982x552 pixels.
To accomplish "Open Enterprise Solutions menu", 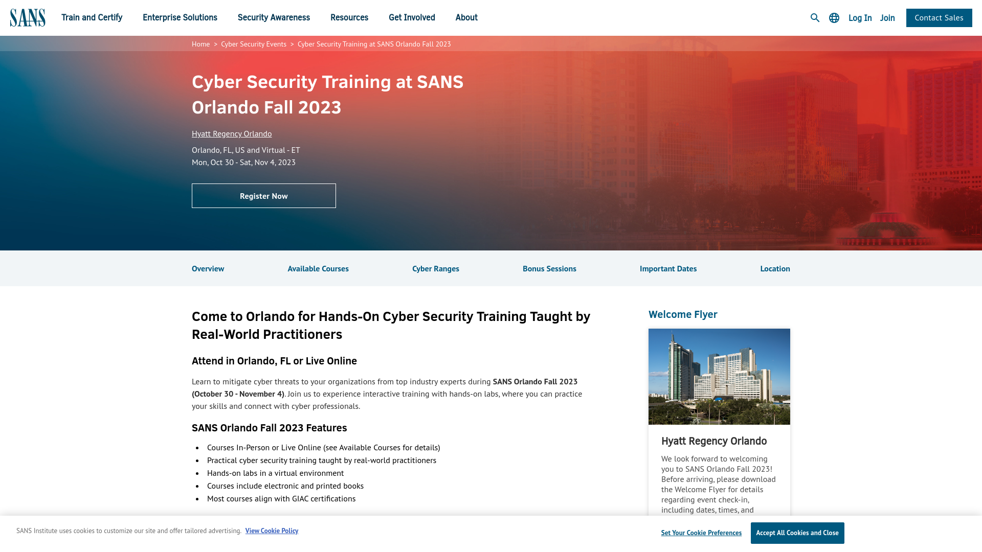I will tap(180, 17).
